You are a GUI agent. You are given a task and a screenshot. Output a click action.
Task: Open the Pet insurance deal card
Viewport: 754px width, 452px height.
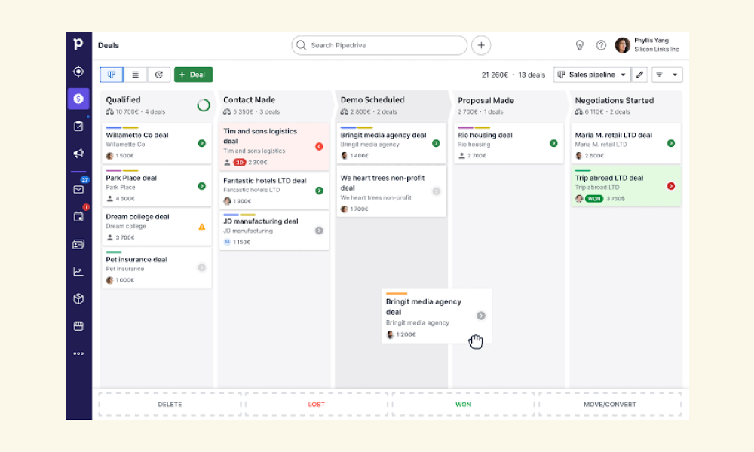pyautogui.click(x=157, y=267)
